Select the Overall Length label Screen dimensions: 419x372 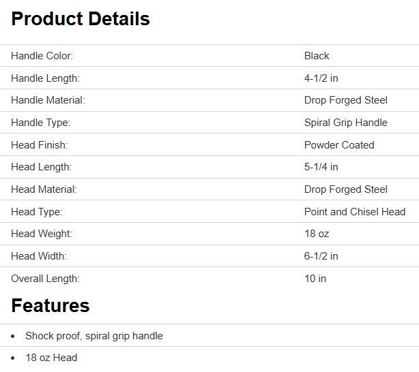point(45,279)
